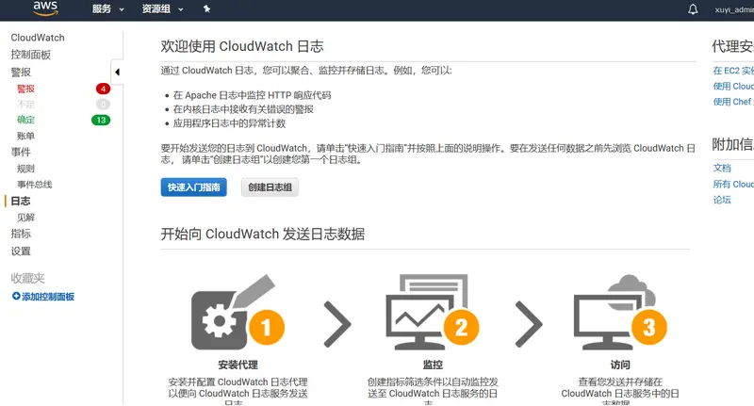Click the green badge showing 13
The width and height of the screenshot is (754, 406).
tap(101, 121)
